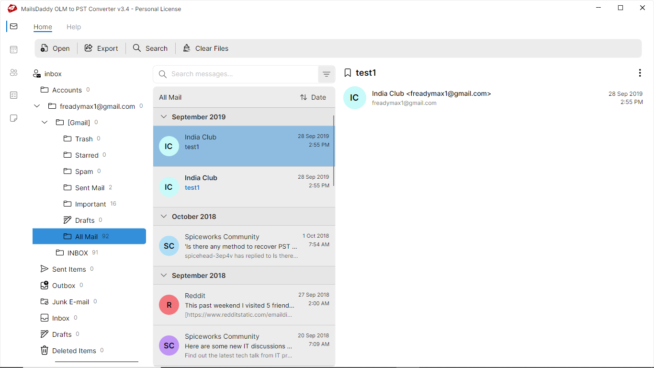Open the Help tab
The width and height of the screenshot is (654, 368).
[x=74, y=27]
